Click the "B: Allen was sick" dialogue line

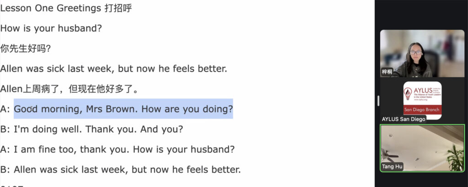[120, 170]
